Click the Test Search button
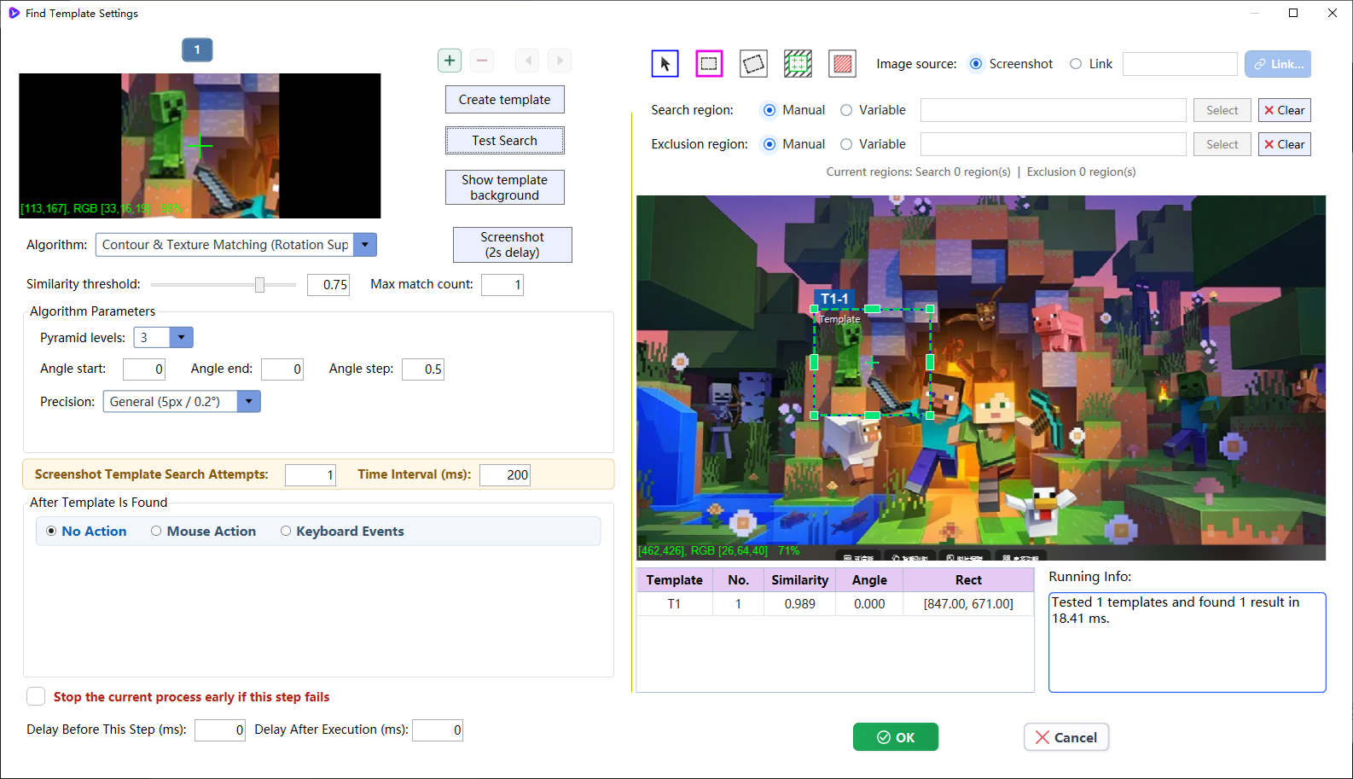Viewport: 1353px width, 779px height. 504,141
